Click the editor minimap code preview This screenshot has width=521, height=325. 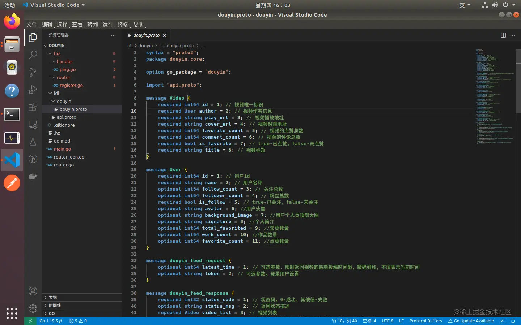click(495, 97)
